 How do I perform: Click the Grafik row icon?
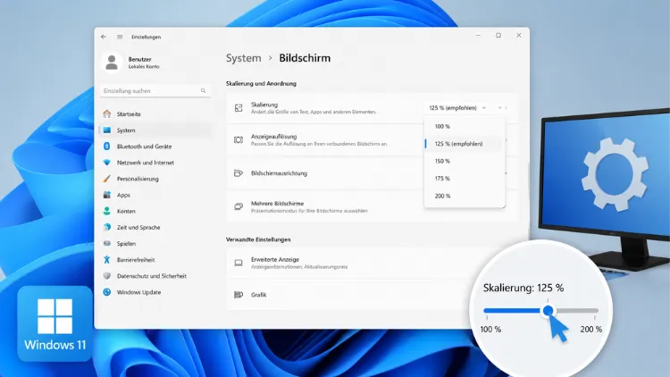pos(239,295)
